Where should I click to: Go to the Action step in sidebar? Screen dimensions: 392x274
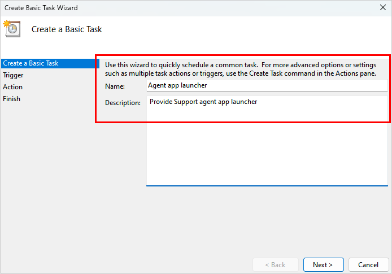pos(12,87)
